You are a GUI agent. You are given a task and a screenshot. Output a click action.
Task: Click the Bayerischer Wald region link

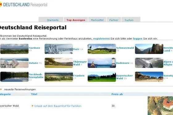124,77
